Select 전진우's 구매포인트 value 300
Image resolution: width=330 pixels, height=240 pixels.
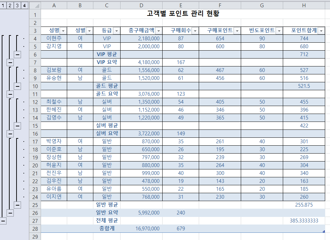coord(220,173)
